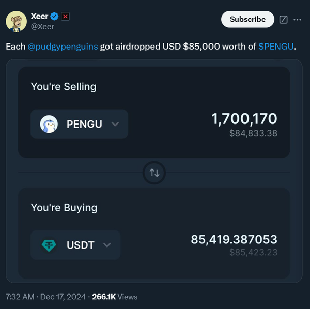Image resolution: width=310 pixels, height=309 pixels.
Task: Open the 7:32 AM Dec 17 timestamp
Action: [x=47, y=297]
